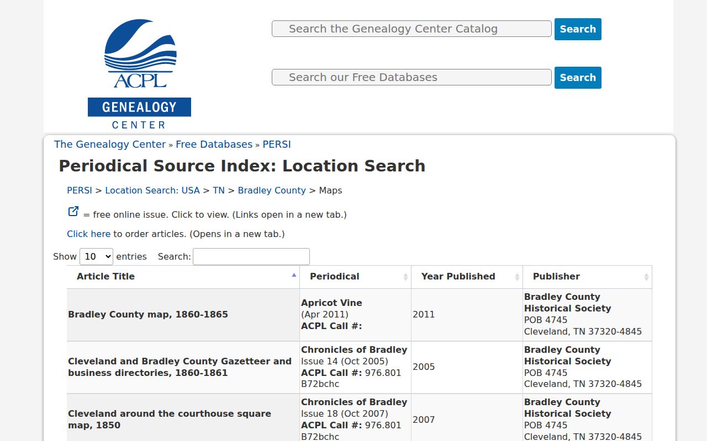Click Apricot Vine periodical cell
Viewport: 707px width, 441px height.
click(356, 315)
